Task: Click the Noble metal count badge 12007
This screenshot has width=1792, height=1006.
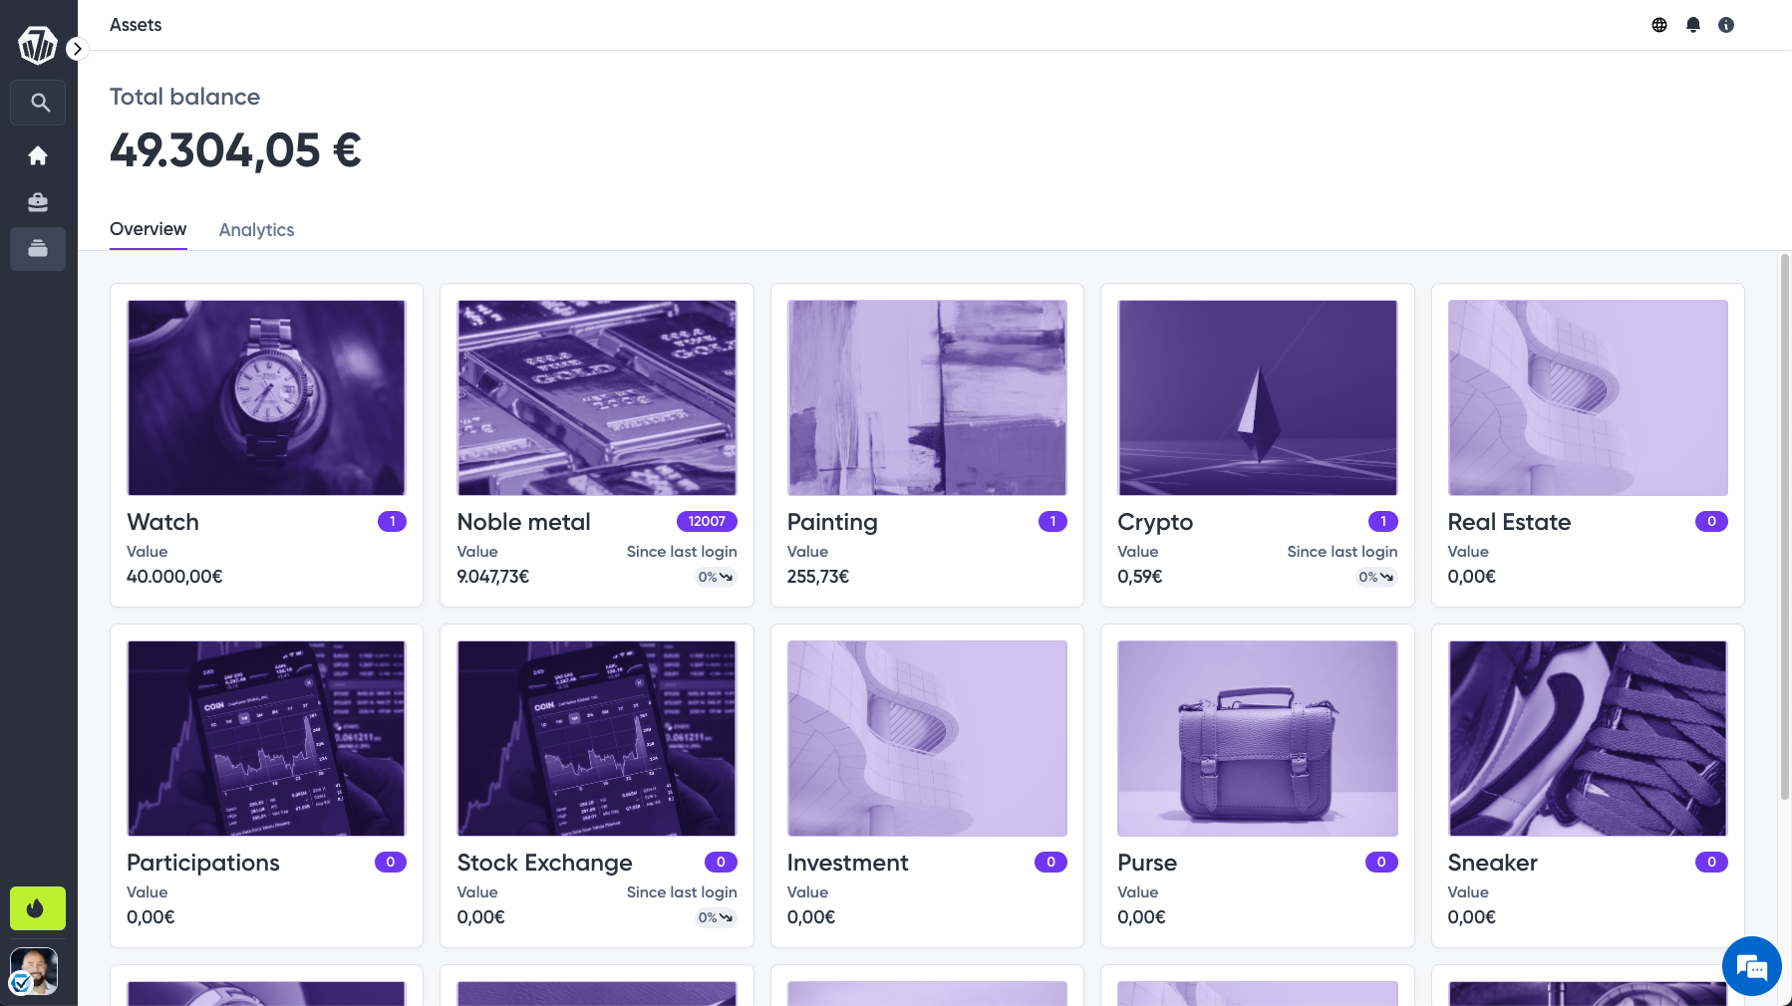Action: pyautogui.click(x=707, y=521)
